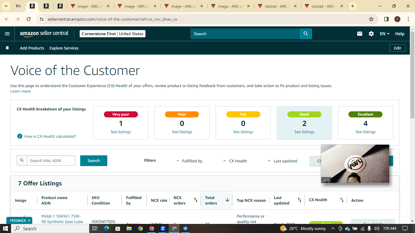The height and width of the screenshot is (233, 415).
Task: Open the Add Products menu item
Action: pos(32,48)
